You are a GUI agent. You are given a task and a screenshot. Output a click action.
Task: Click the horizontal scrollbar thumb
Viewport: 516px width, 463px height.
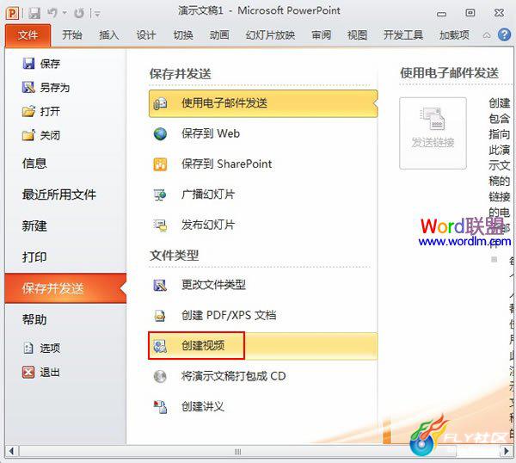tap(237, 452)
